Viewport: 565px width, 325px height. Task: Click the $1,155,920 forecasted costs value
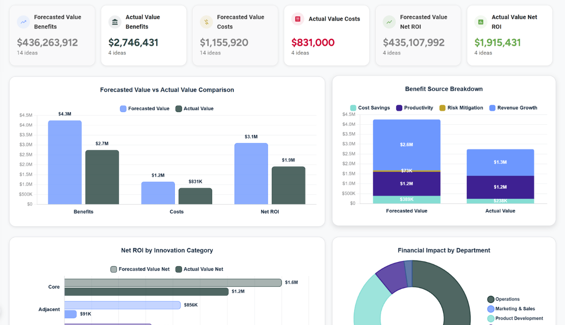224,42
